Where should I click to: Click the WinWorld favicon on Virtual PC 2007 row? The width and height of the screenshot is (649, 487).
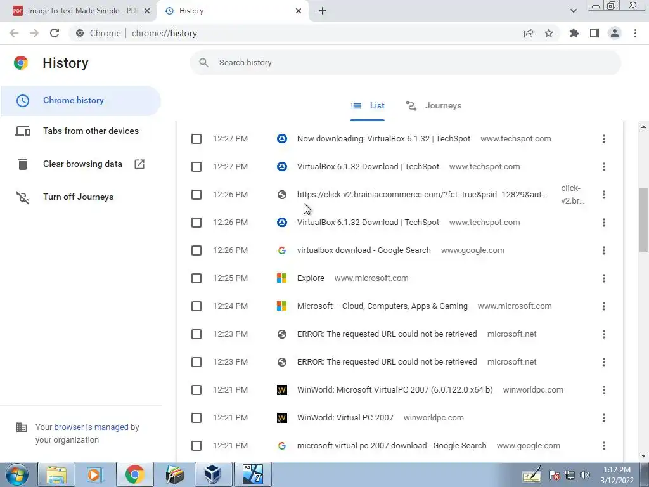click(282, 418)
